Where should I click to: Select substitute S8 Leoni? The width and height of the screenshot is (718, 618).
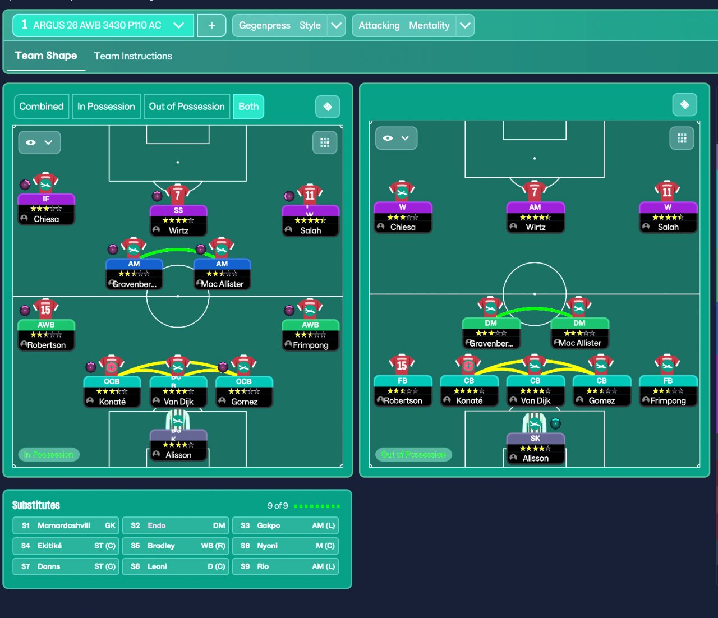(x=176, y=566)
